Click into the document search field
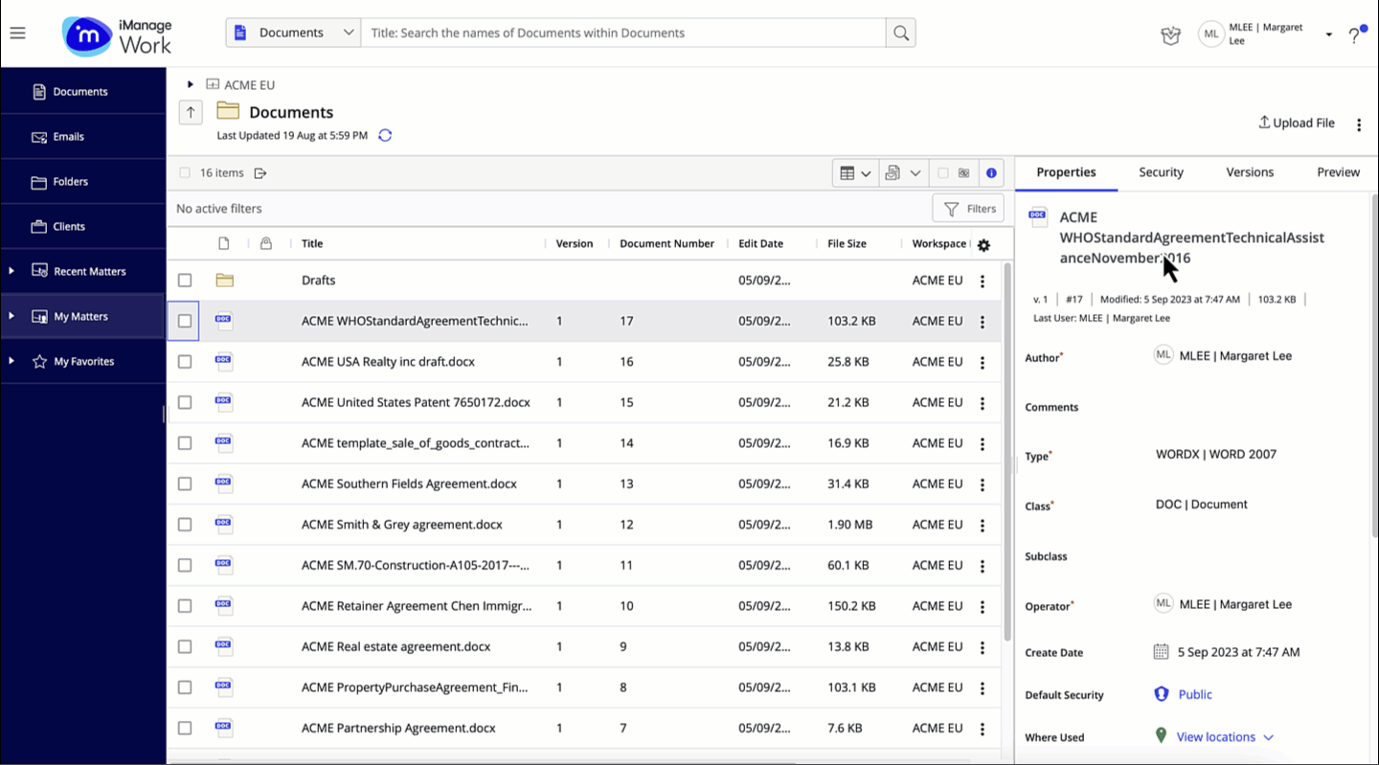1379x765 pixels. pyautogui.click(x=622, y=33)
